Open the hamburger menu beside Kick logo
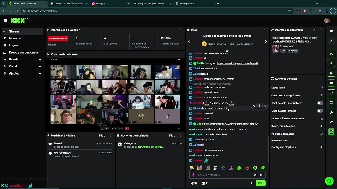This screenshot has width=337, height=189. (x=6, y=20)
